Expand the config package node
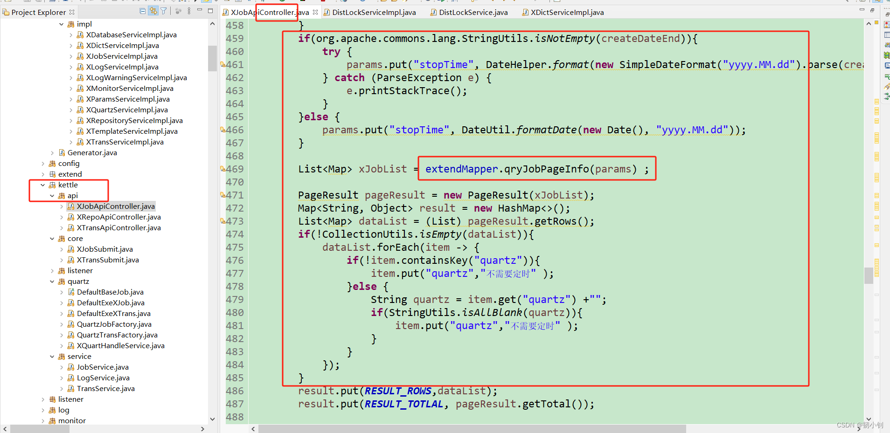 (x=42, y=164)
